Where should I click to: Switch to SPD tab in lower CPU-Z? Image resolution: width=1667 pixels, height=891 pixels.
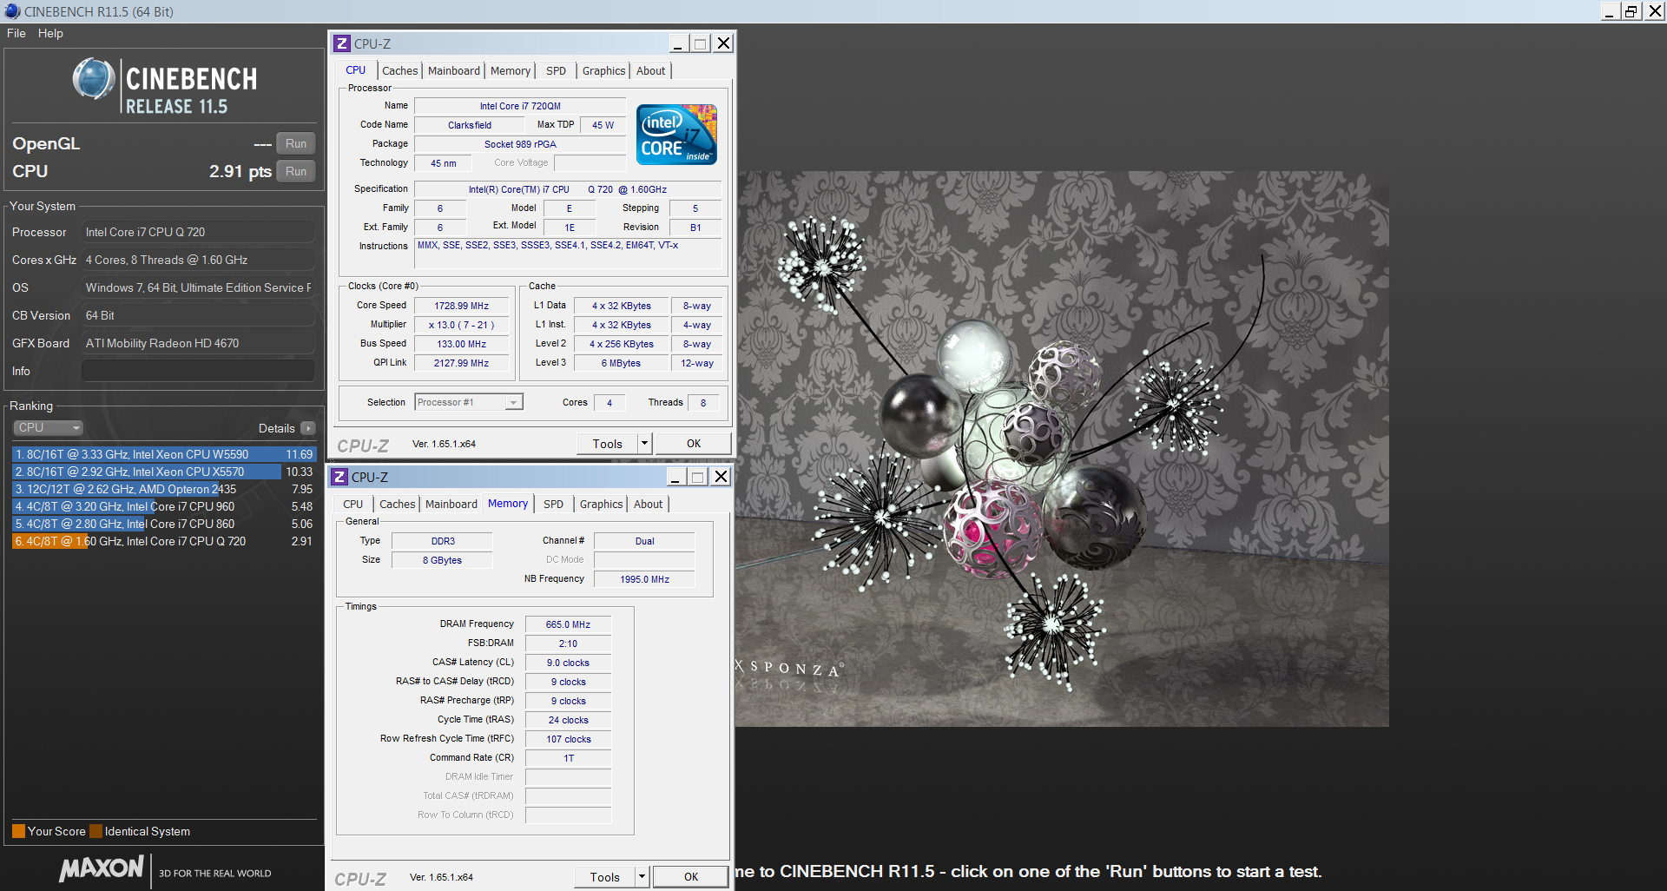(554, 505)
